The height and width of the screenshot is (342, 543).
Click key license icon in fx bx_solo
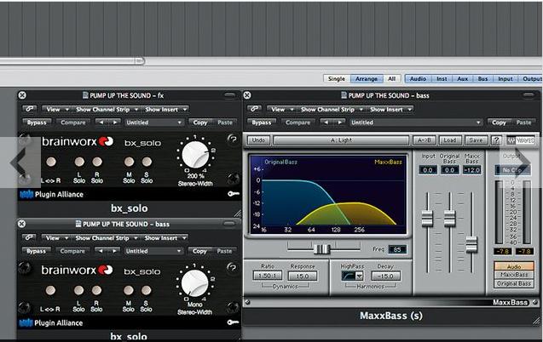coord(234,194)
